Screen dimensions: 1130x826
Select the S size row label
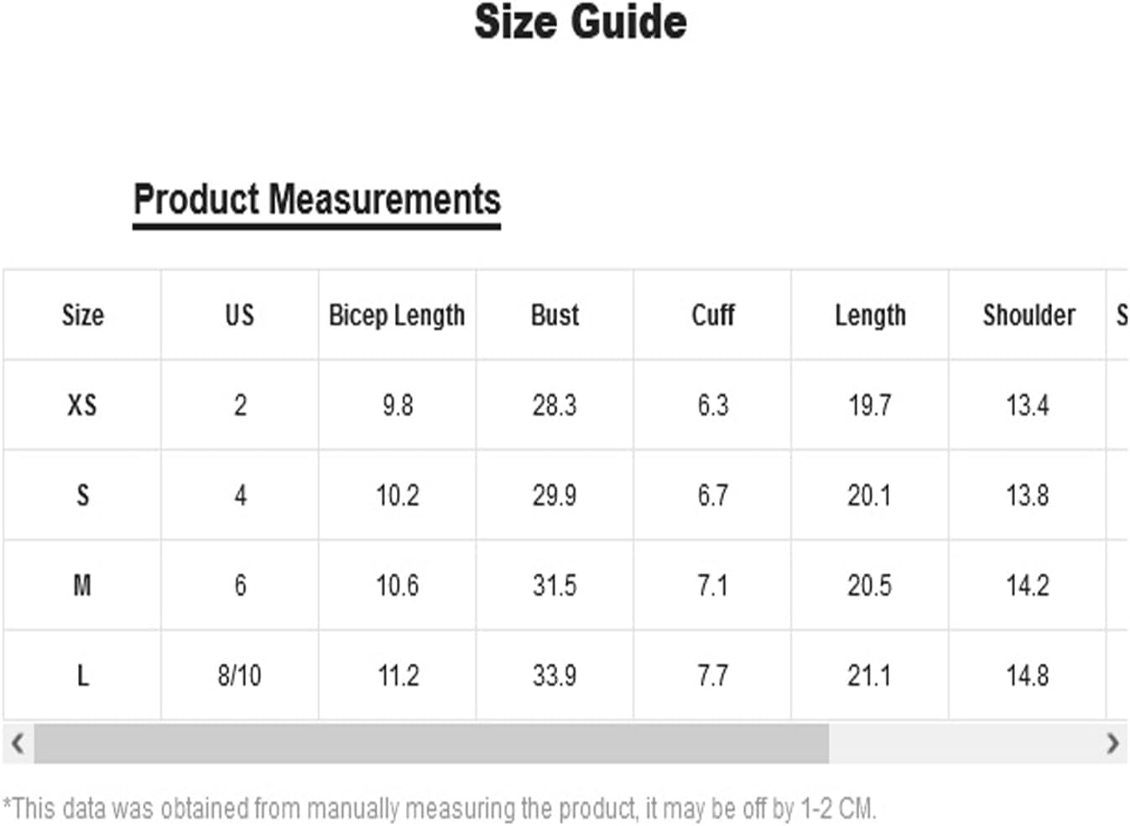[x=82, y=496]
